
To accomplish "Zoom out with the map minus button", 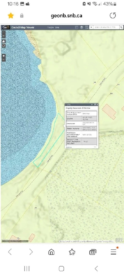I will (4, 36).
